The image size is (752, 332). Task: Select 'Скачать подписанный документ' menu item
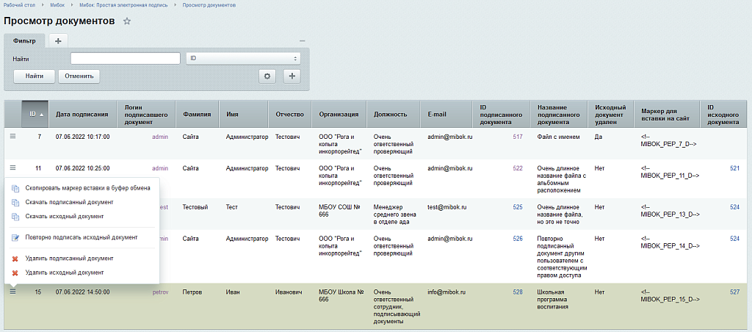click(x=69, y=202)
